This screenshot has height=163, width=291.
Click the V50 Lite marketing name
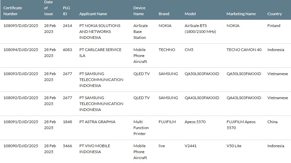tap(235, 146)
